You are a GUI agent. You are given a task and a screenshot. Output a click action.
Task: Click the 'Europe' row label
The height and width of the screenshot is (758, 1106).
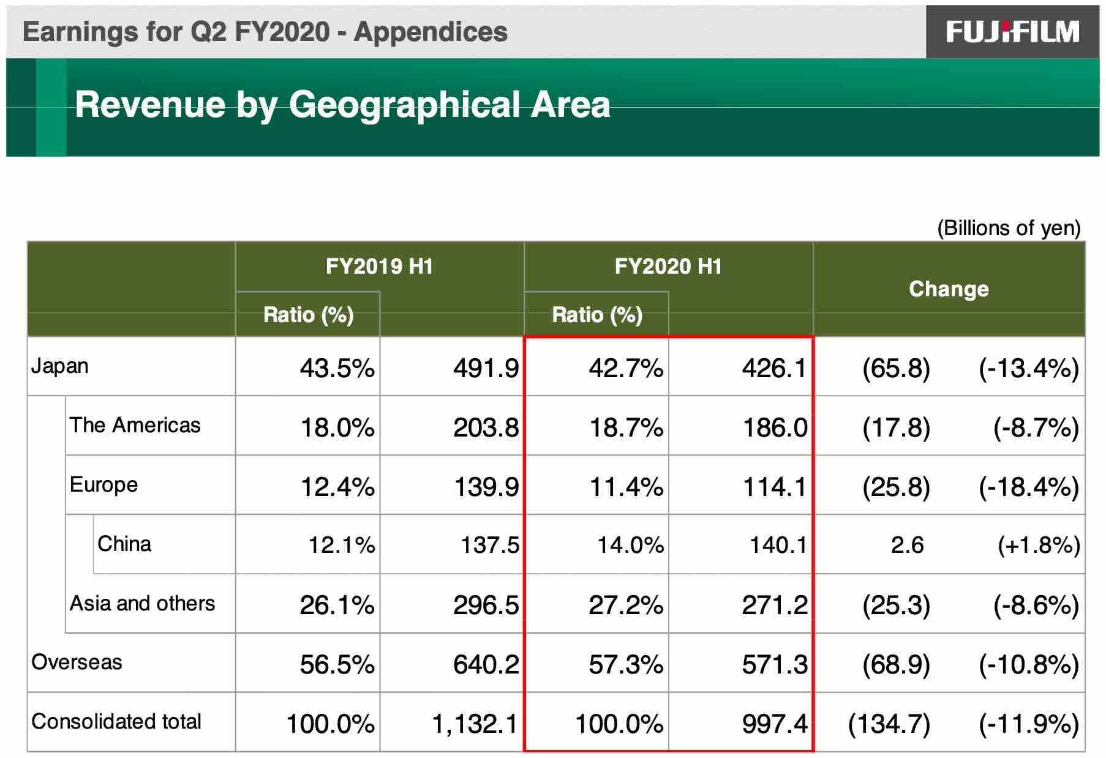click(x=103, y=484)
